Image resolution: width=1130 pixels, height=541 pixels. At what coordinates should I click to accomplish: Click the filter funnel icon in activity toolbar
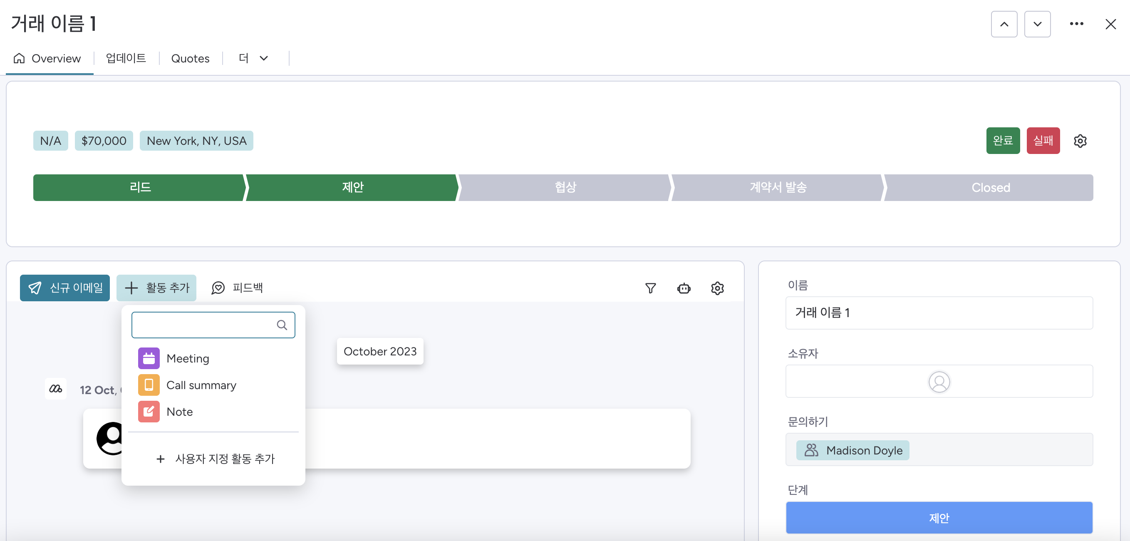click(x=650, y=288)
